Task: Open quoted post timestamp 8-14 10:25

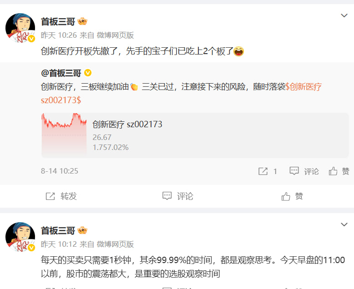Action: [59, 171]
